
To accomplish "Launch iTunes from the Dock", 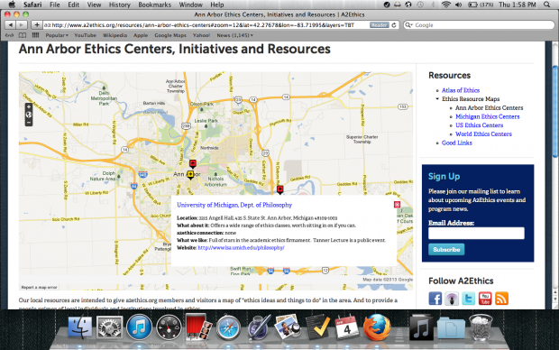I will (139, 327).
